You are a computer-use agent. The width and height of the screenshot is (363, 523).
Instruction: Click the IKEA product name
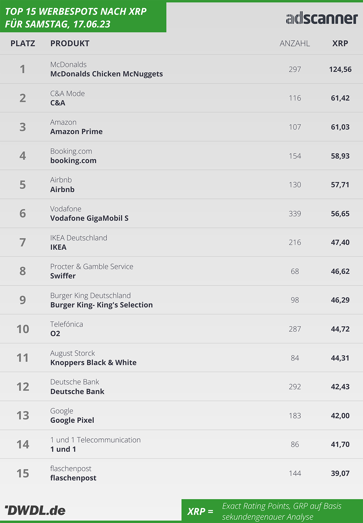(58, 247)
